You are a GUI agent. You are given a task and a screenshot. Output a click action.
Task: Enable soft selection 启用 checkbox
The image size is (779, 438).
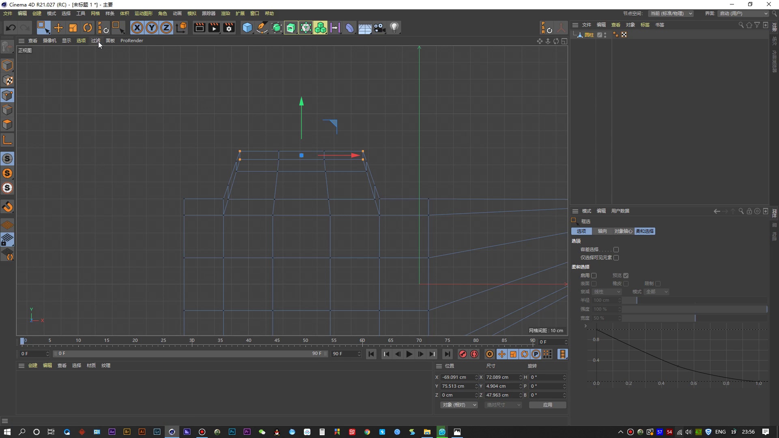594,275
